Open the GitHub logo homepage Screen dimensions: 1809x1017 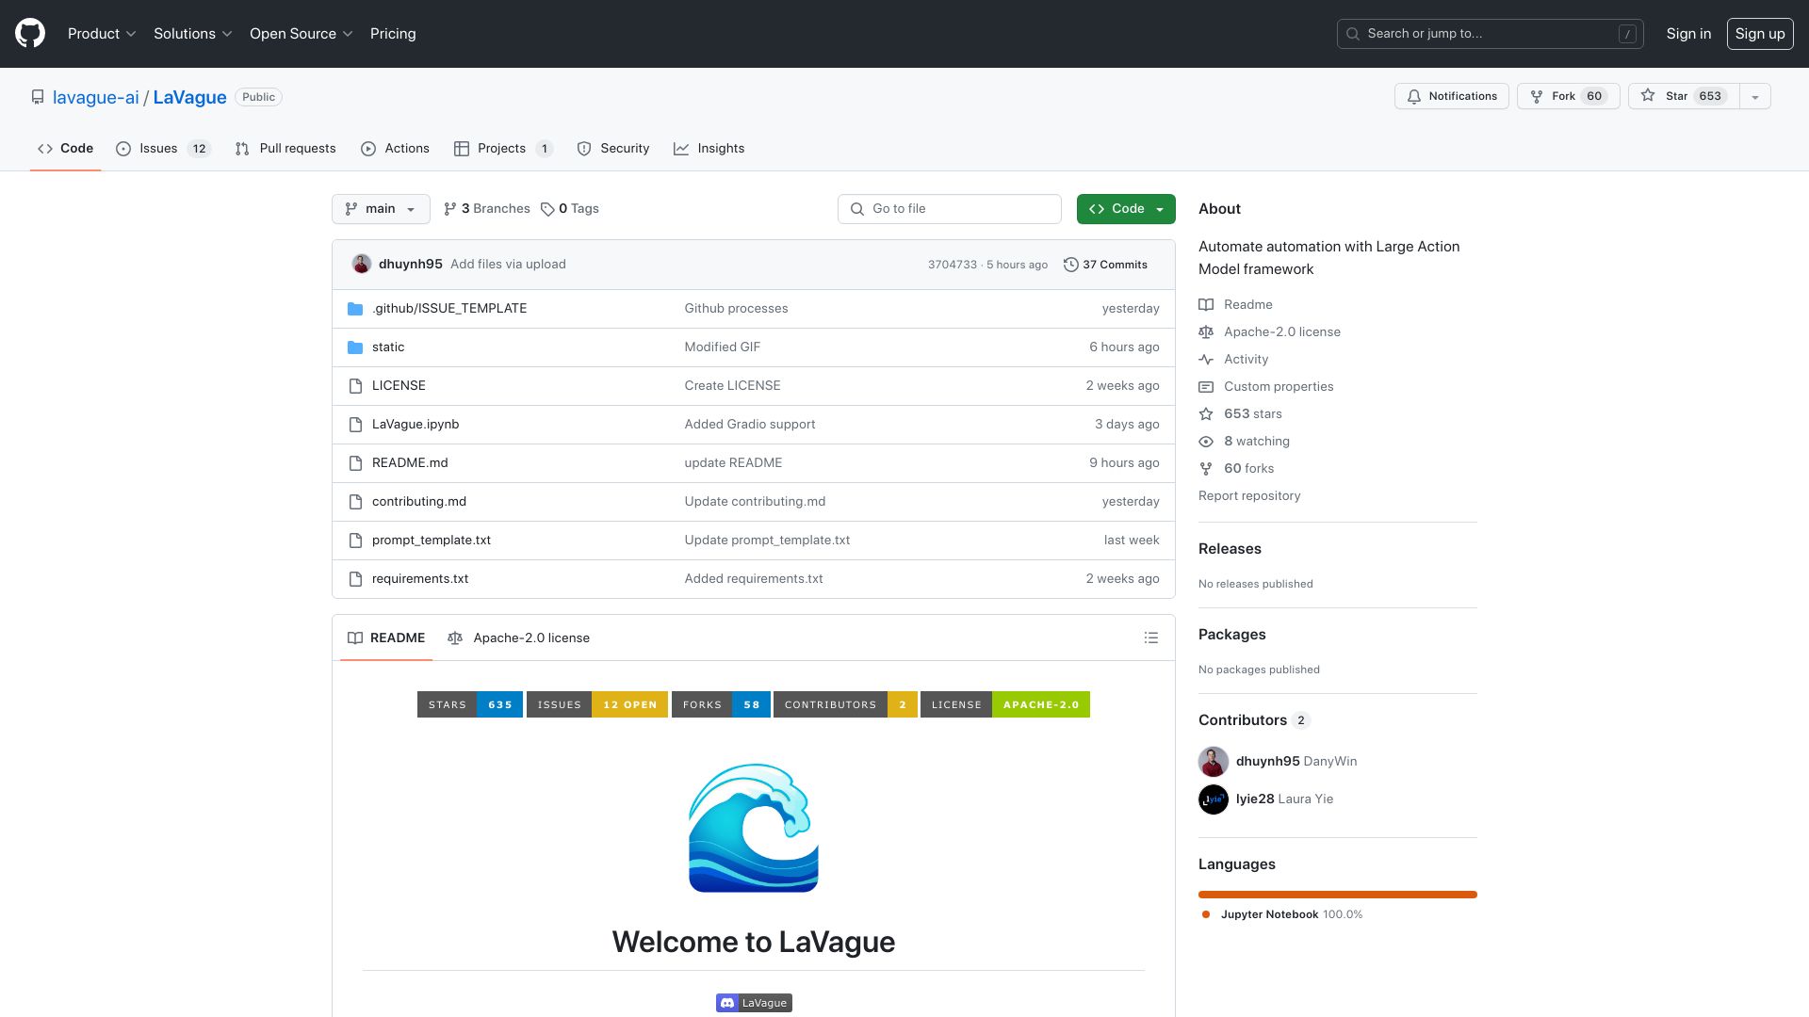pos(30,34)
